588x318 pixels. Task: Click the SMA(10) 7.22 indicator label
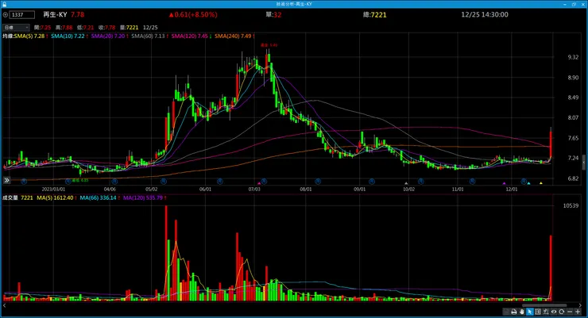pyautogui.click(x=68, y=36)
